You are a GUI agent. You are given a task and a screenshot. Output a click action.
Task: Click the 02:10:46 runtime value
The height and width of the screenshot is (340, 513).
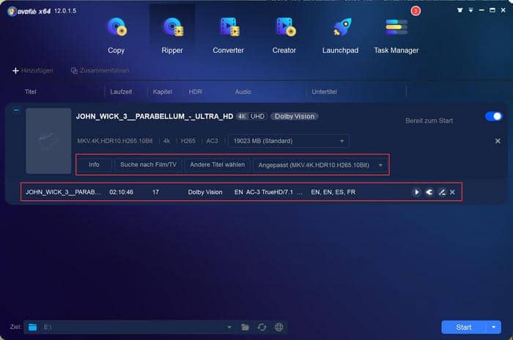[121, 192]
